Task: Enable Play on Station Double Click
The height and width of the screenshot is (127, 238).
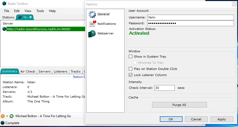Action: pyautogui.click(x=131, y=69)
